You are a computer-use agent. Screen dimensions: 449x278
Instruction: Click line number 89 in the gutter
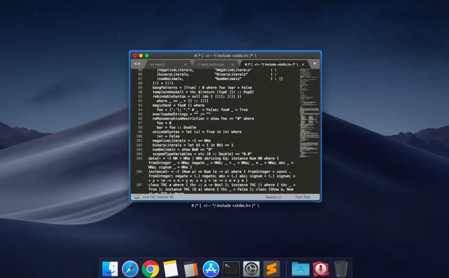(140, 87)
